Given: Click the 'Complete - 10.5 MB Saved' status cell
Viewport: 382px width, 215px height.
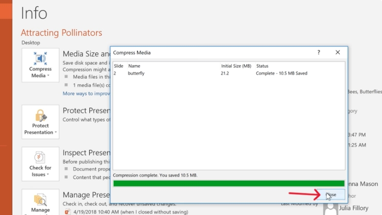Looking at the screenshot, I should pyautogui.click(x=282, y=73).
